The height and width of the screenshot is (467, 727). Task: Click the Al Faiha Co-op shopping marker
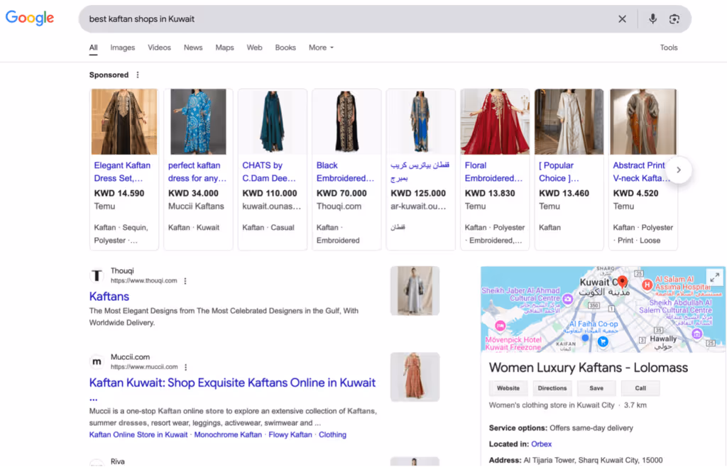tap(603, 341)
